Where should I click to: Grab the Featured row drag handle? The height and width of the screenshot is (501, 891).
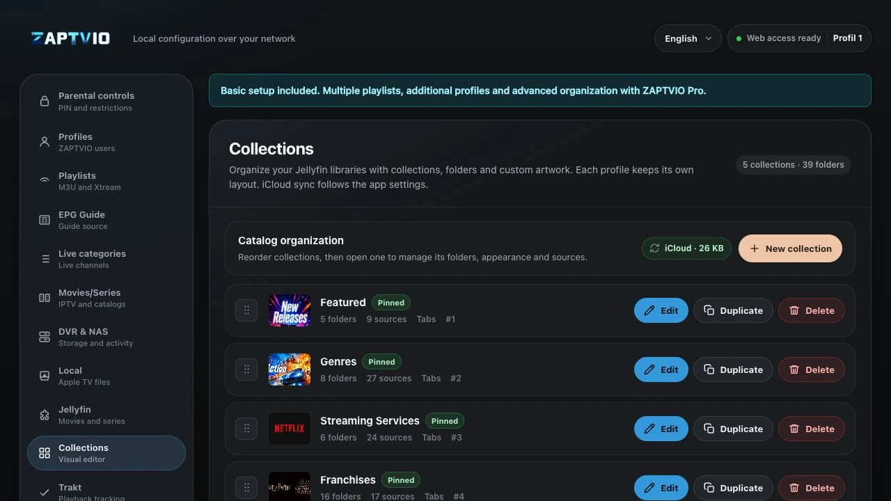(x=246, y=310)
